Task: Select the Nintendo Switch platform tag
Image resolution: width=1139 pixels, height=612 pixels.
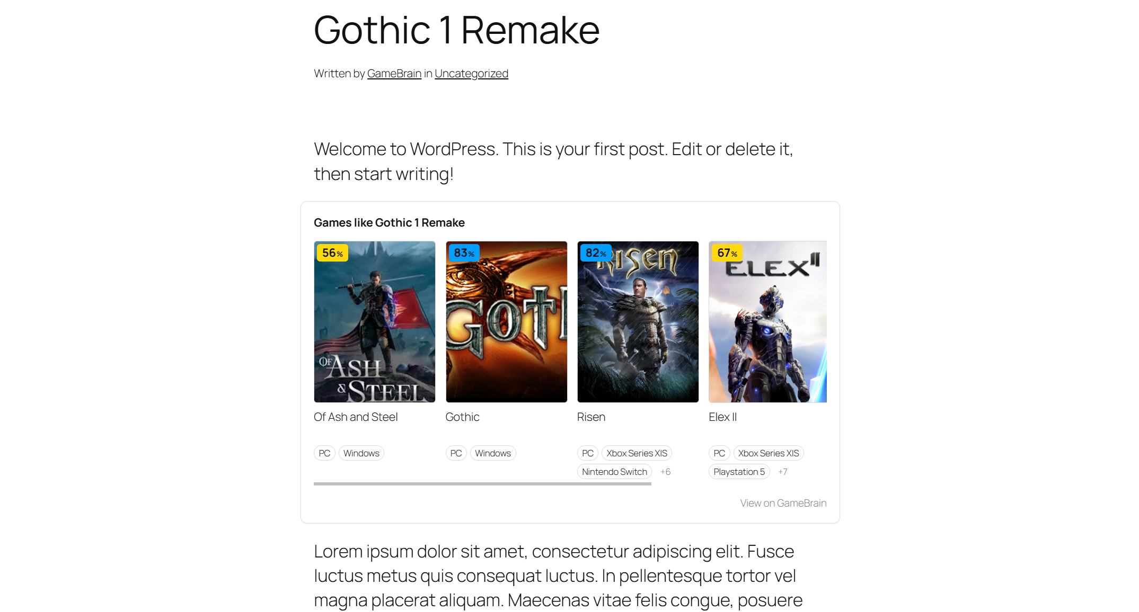Action: click(x=614, y=472)
